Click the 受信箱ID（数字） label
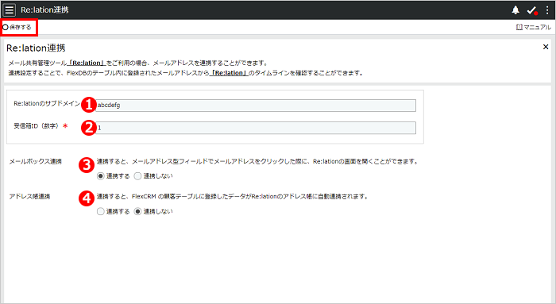Viewport: 556px width, 304px height. (37, 125)
